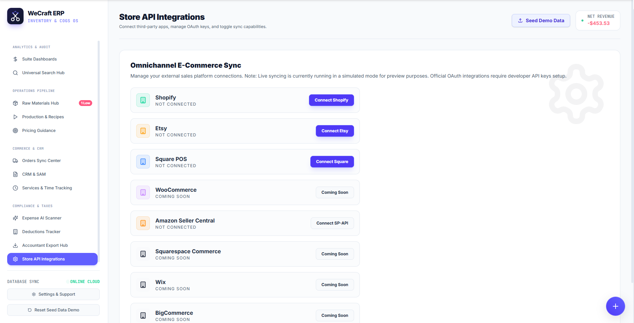The height and width of the screenshot is (323, 634).
Task: Click the Pricing Guidance target icon
Action: pyautogui.click(x=15, y=131)
